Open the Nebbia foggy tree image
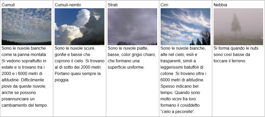 pos(238,27)
